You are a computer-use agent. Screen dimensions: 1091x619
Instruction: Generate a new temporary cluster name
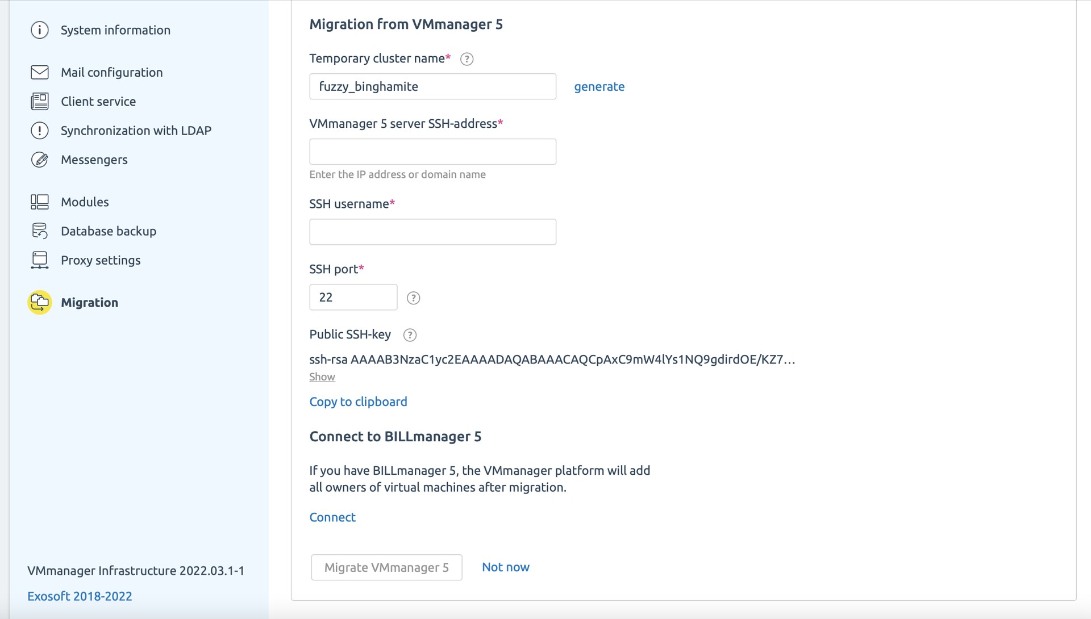[599, 86]
